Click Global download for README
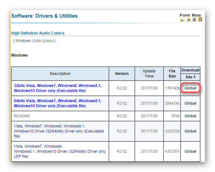Viewport: 215px width, 172px height. click(x=190, y=116)
